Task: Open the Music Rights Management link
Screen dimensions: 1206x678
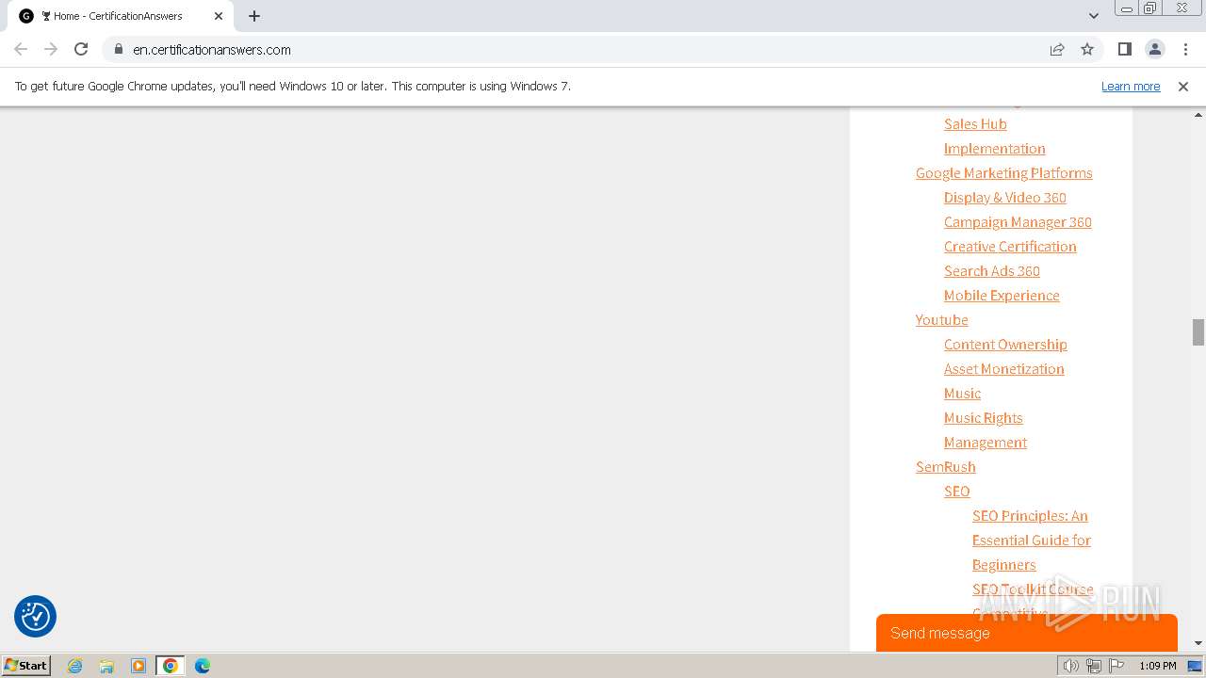Action: point(985,430)
